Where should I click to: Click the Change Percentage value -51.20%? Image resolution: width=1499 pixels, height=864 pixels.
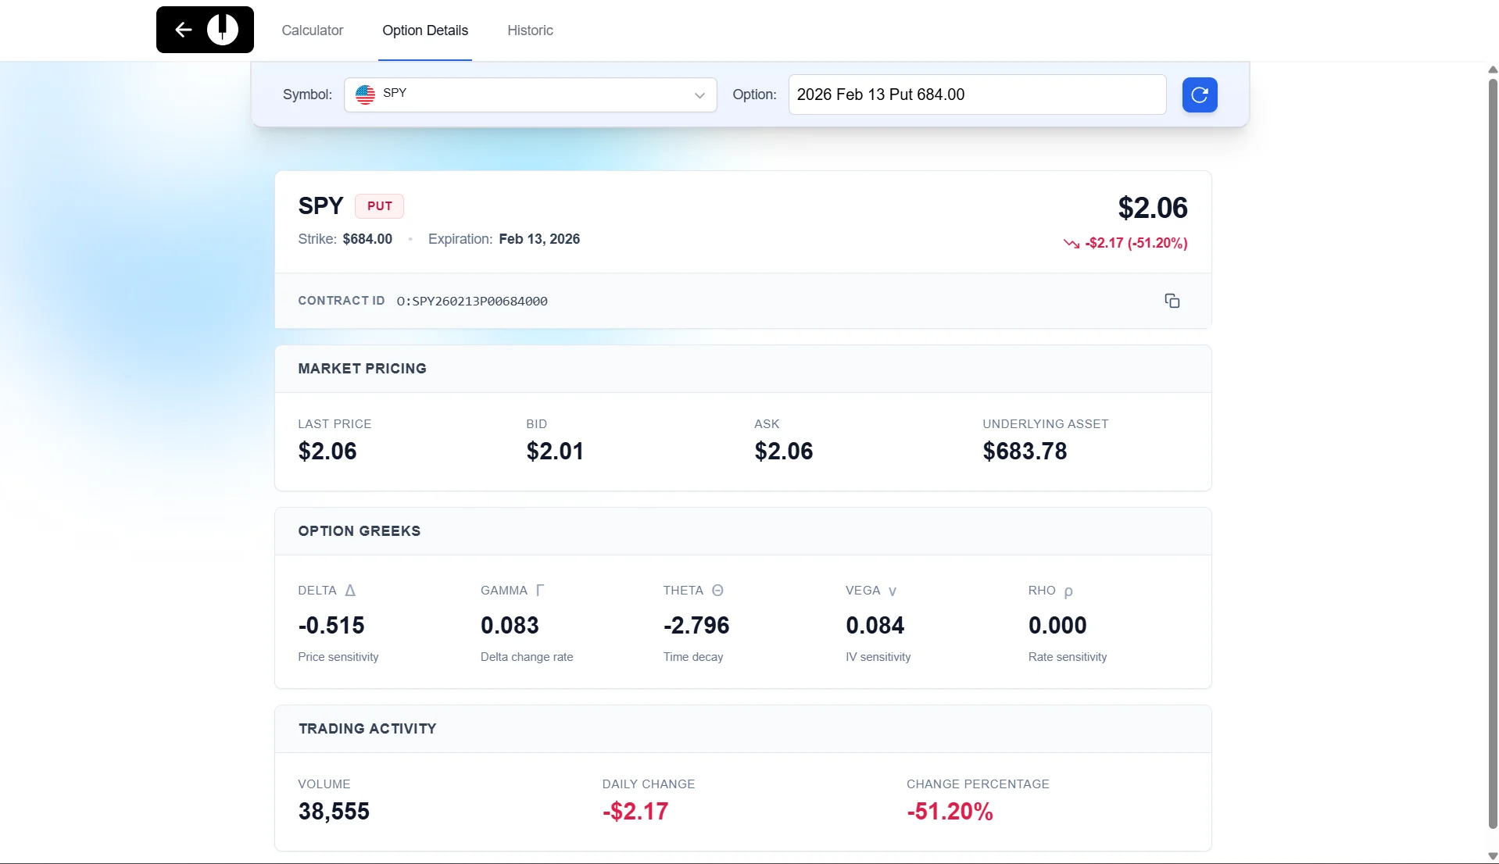950,812
